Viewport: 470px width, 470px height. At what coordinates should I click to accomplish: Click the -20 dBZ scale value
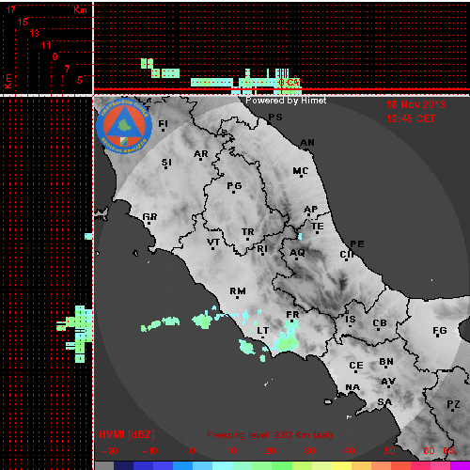(110, 451)
